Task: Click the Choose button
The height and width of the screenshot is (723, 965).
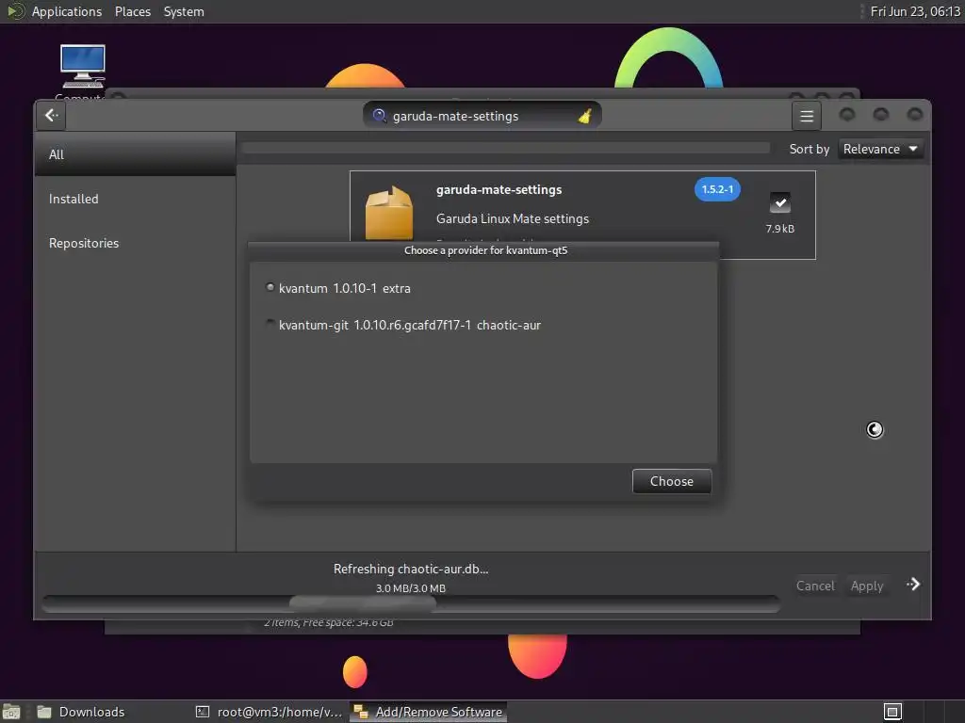Action: point(671,481)
